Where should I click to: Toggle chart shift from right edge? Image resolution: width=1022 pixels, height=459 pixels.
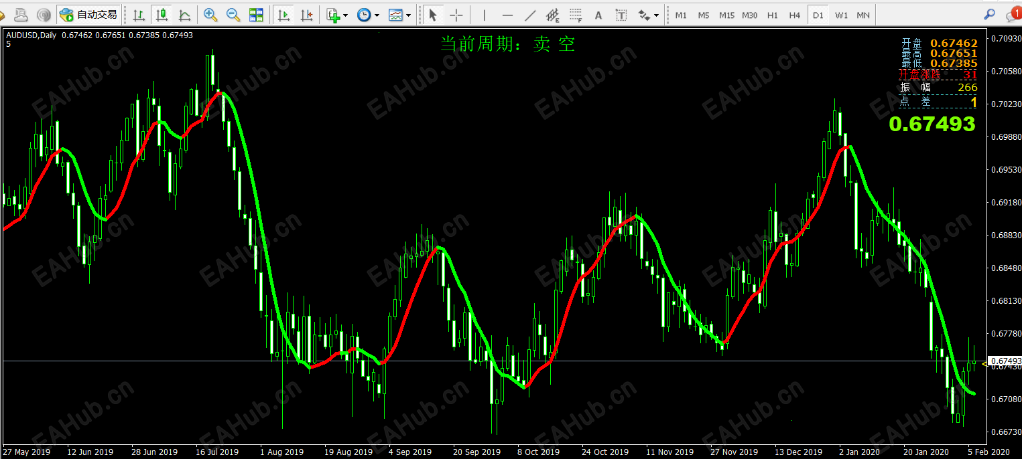click(x=306, y=14)
